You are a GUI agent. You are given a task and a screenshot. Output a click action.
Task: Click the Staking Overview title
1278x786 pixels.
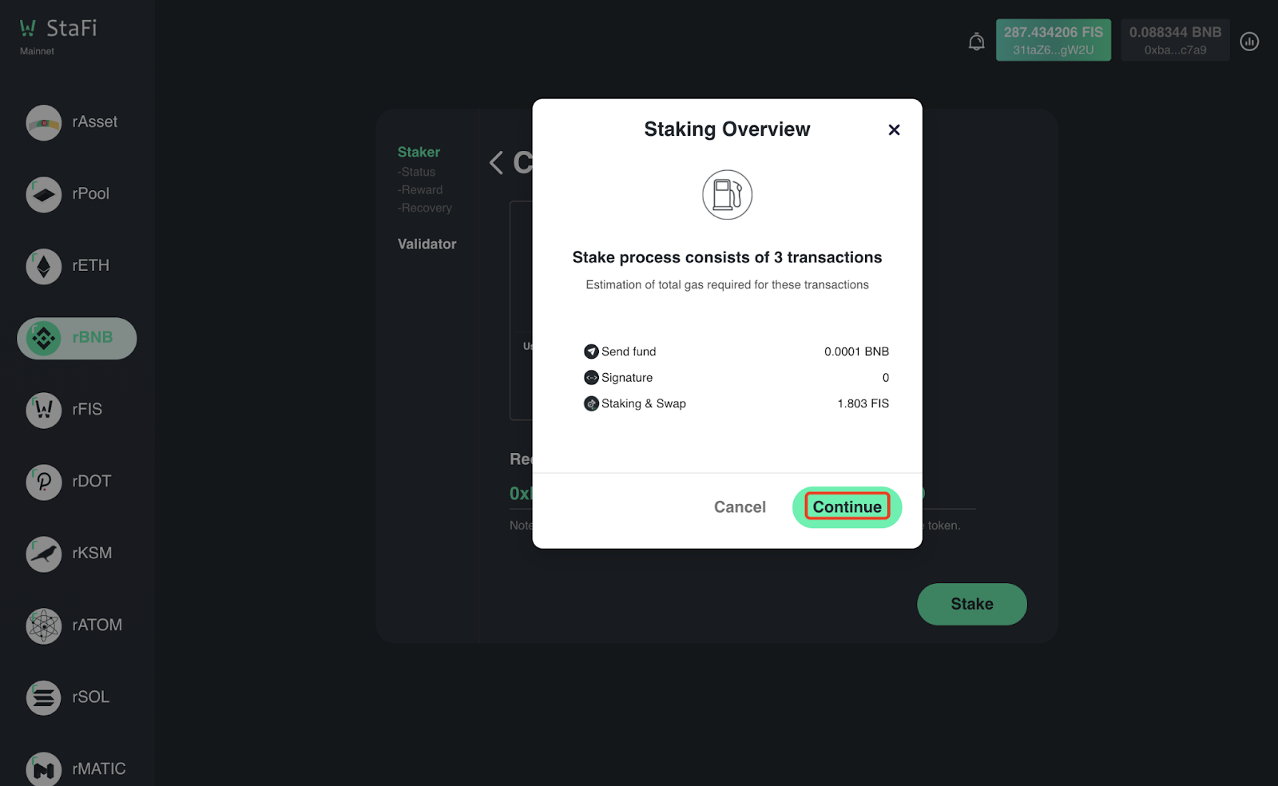727,129
